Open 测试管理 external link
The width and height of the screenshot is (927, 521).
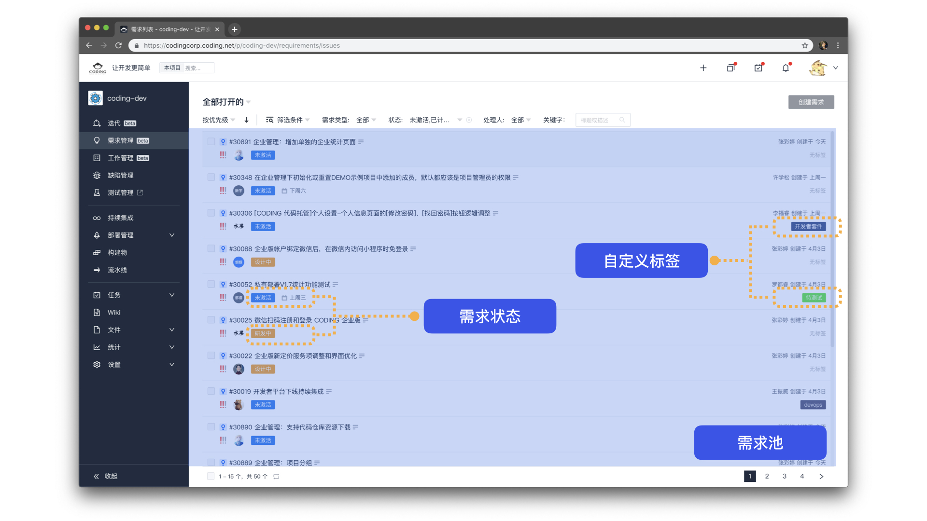pos(120,192)
